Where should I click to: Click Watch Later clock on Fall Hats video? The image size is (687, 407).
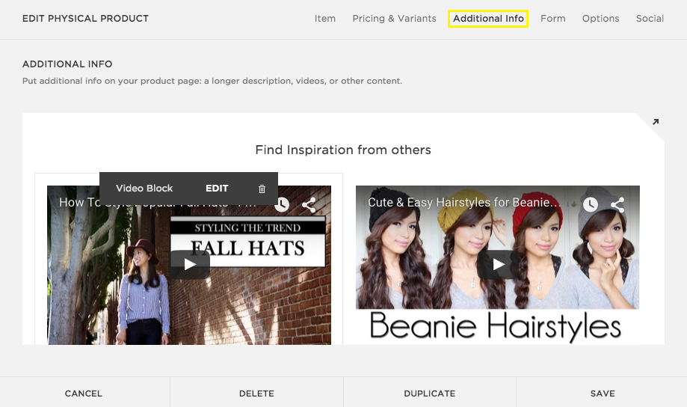click(282, 204)
